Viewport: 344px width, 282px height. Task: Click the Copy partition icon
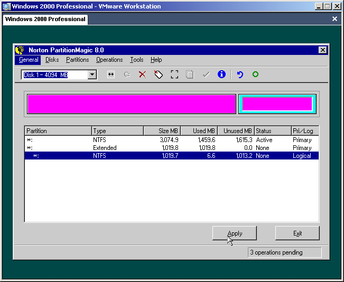(190, 74)
